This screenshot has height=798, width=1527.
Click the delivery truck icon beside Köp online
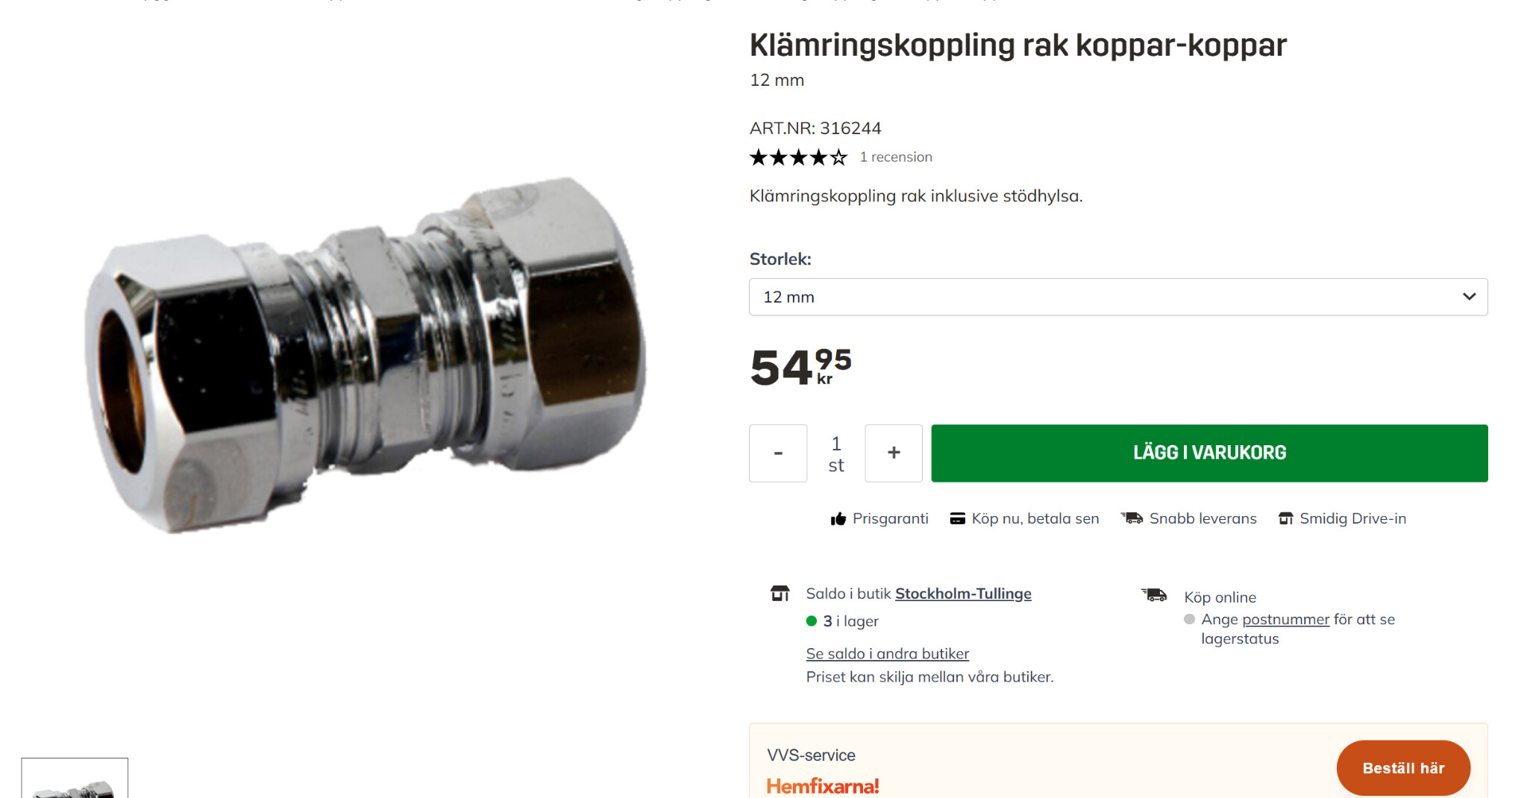[x=1154, y=595]
